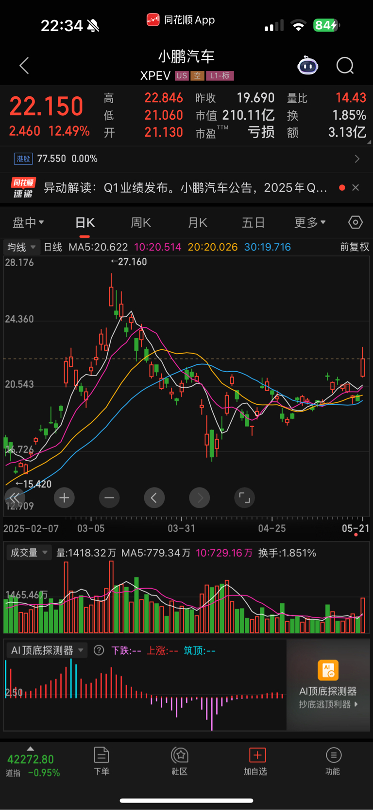This screenshot has height=810, width=373.
Task: Tap current price 22.150
Action: coord(47,107)
